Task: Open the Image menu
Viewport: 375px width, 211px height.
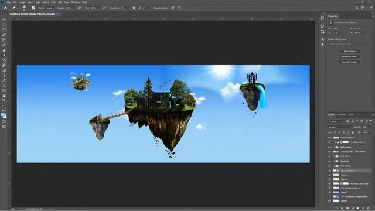Action: tap(22, 2)
